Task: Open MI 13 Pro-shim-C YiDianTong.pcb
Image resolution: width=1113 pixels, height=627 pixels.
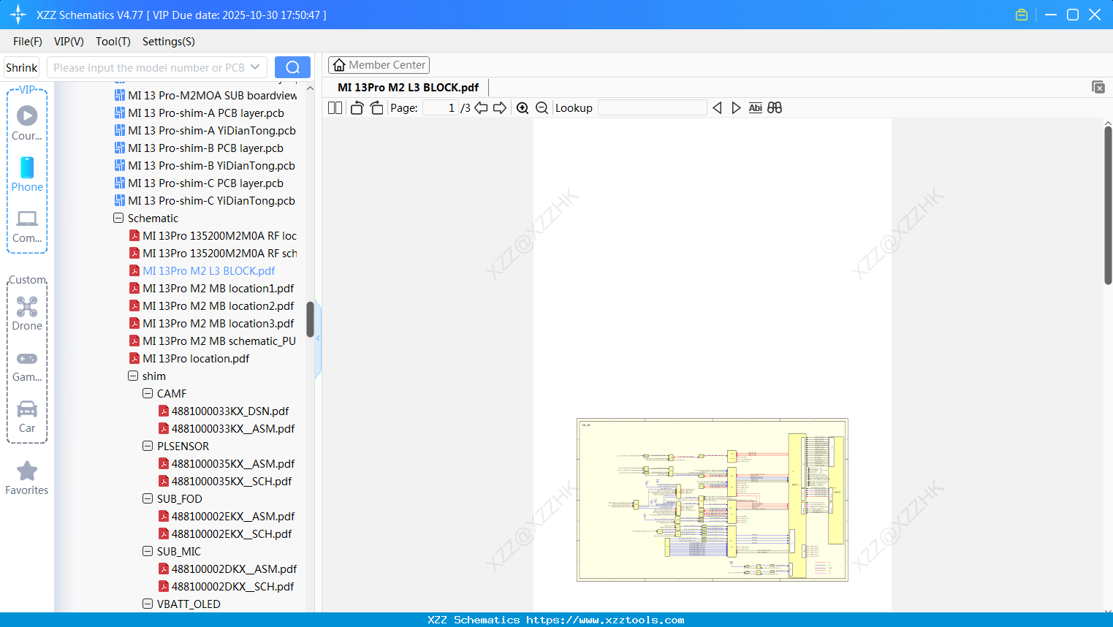Action: [x=205, y=200]
